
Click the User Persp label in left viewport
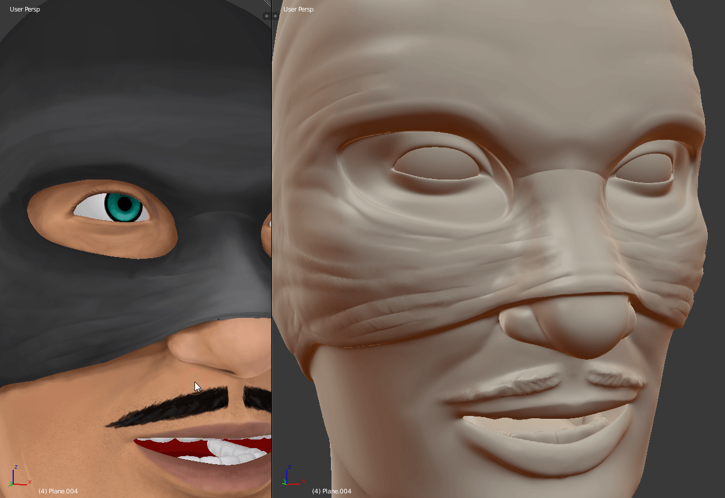click(x=25, y=9)
